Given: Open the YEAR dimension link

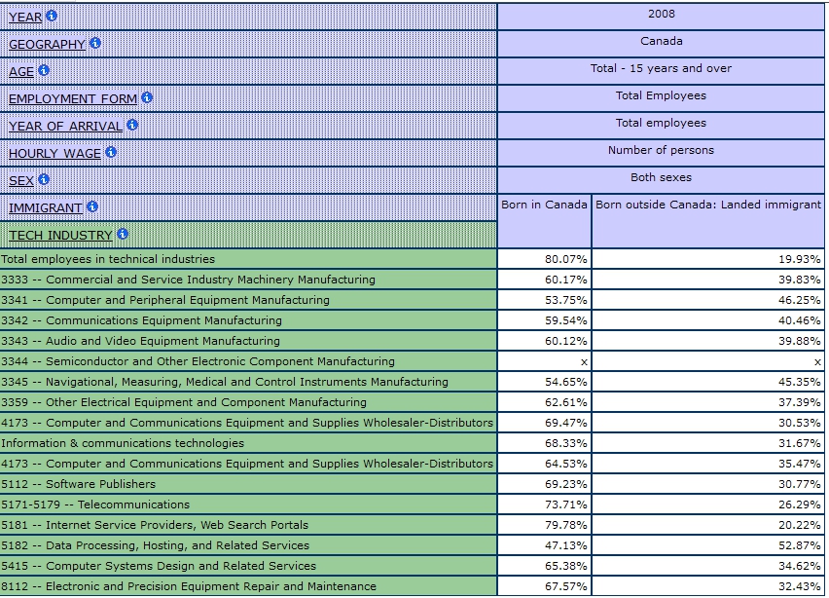Looking at the screenshot, I should tap(25, 18).
